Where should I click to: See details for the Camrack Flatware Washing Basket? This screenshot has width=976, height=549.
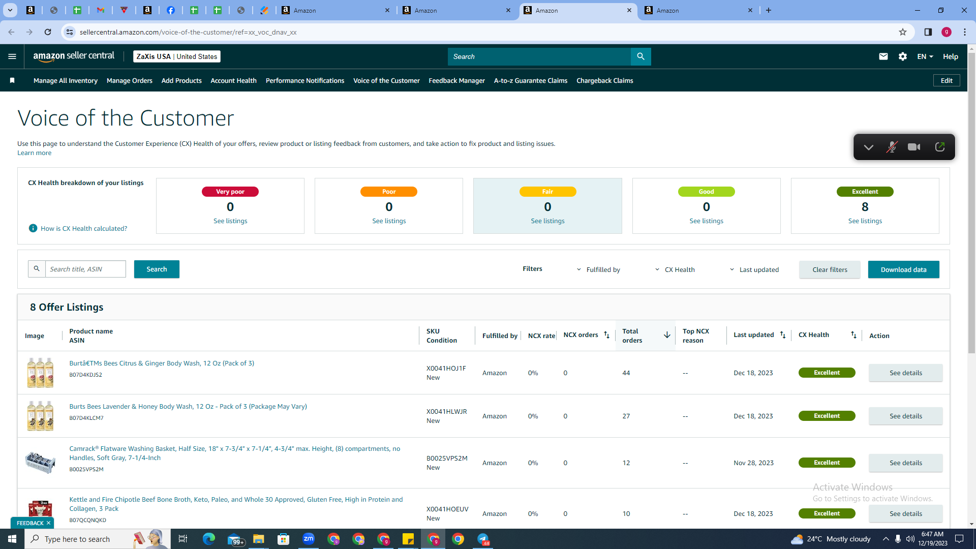tap(905, 463)
